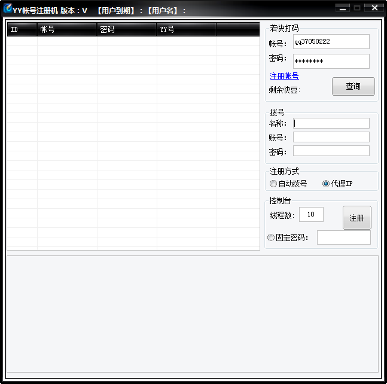This screenshot has height=384, width=387.
Task: Click the 线程数 field showing 10
Action: pos(311,215)
